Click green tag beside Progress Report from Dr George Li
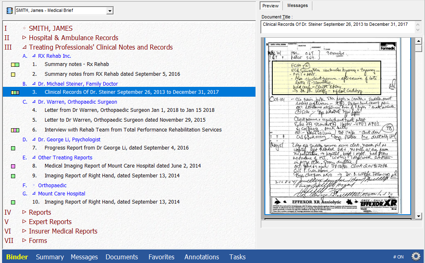 13,148
